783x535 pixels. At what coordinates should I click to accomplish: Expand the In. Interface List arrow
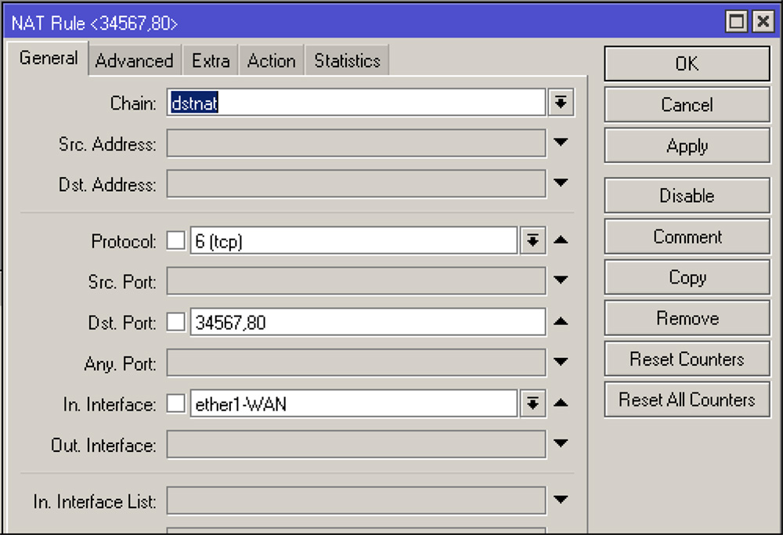pos(560,500)
